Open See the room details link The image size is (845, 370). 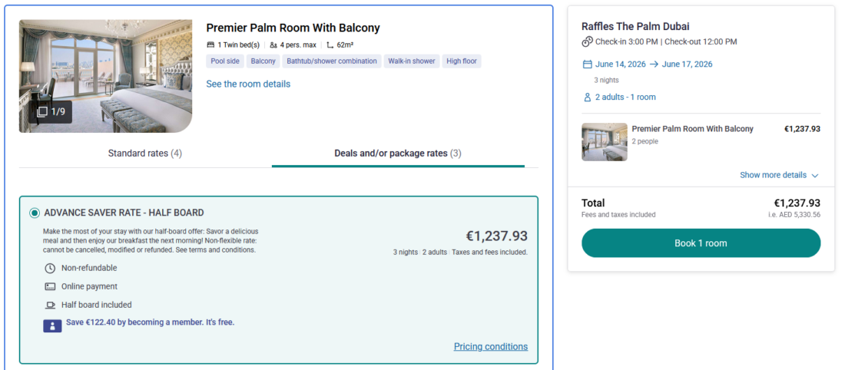point(248,84)
